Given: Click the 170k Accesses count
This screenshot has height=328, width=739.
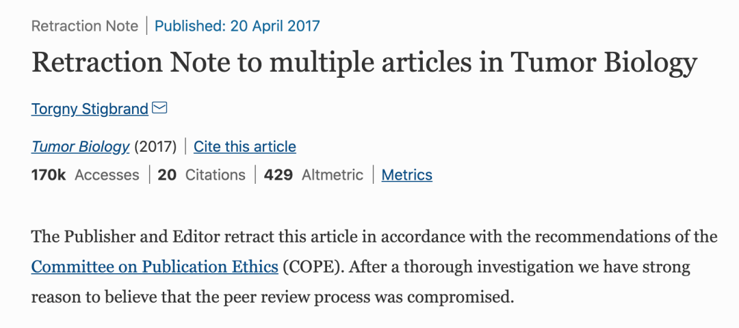Looking at the screenshot, I should pos(85,175).
